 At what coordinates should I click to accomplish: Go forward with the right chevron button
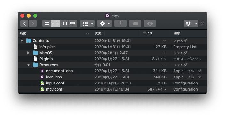(x=33, y=24)
